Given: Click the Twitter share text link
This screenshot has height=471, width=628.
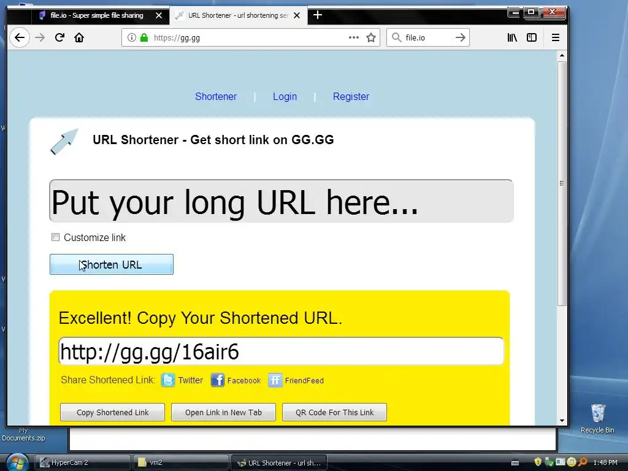Looking at the screenshot, I should point(190,380).
